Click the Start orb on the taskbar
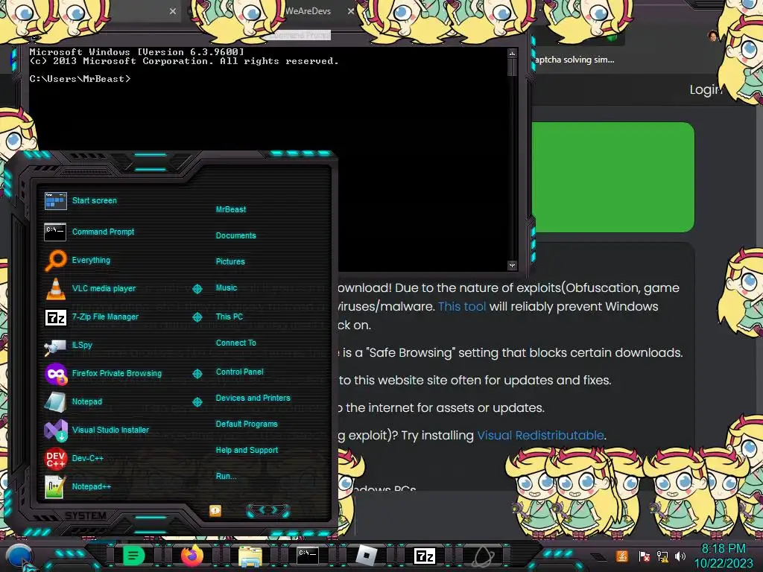 [x=19, y=556]
